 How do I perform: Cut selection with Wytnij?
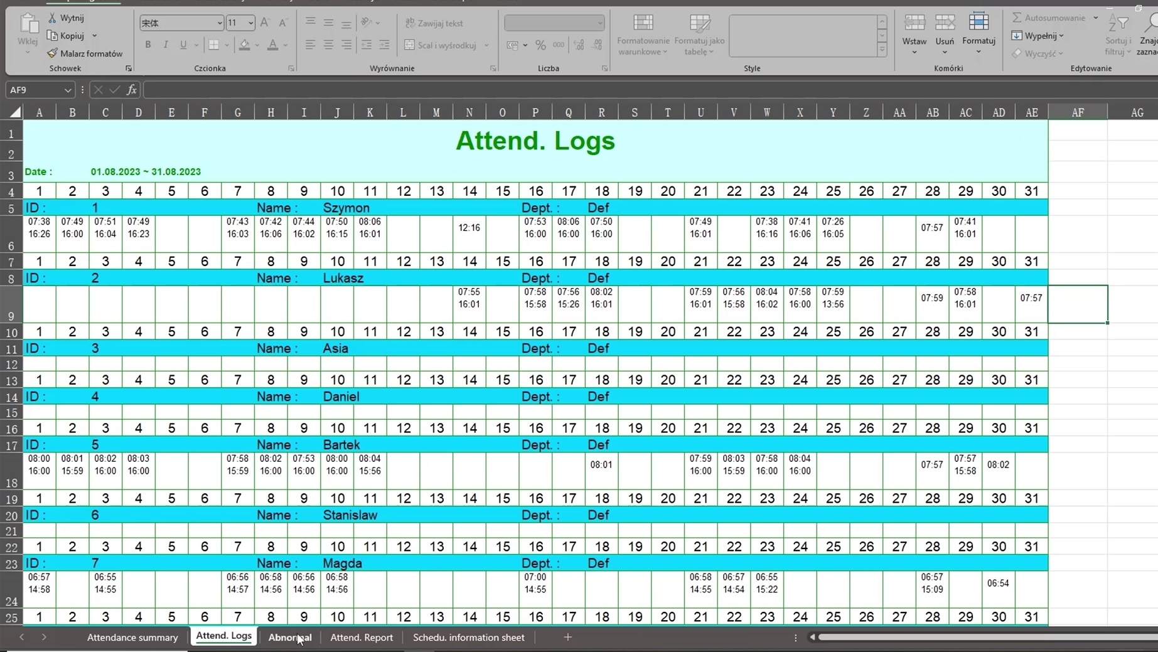[67, 18]
